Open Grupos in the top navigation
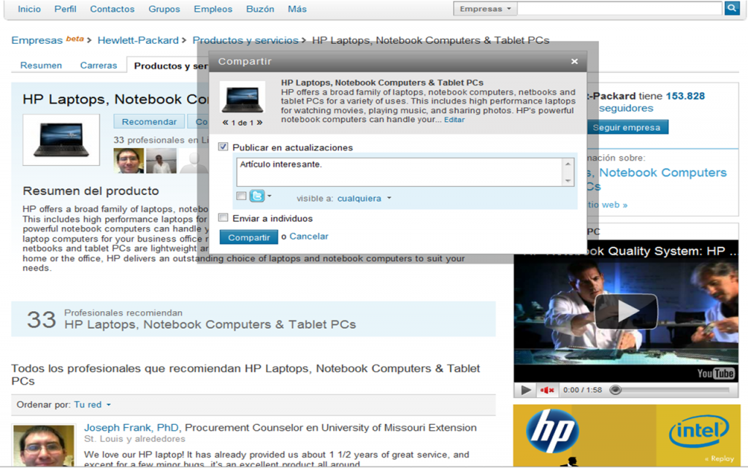Viewport: 748px width, 468px height. [x=164, y=9]
